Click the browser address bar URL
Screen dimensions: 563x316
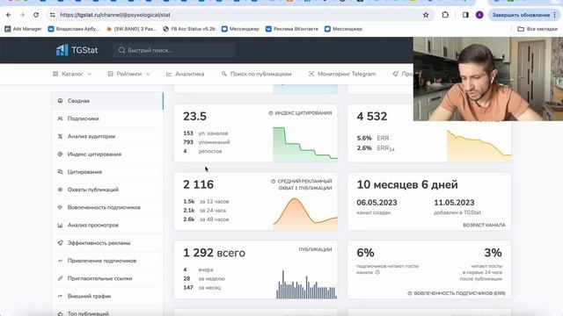(x=115, y=15)
